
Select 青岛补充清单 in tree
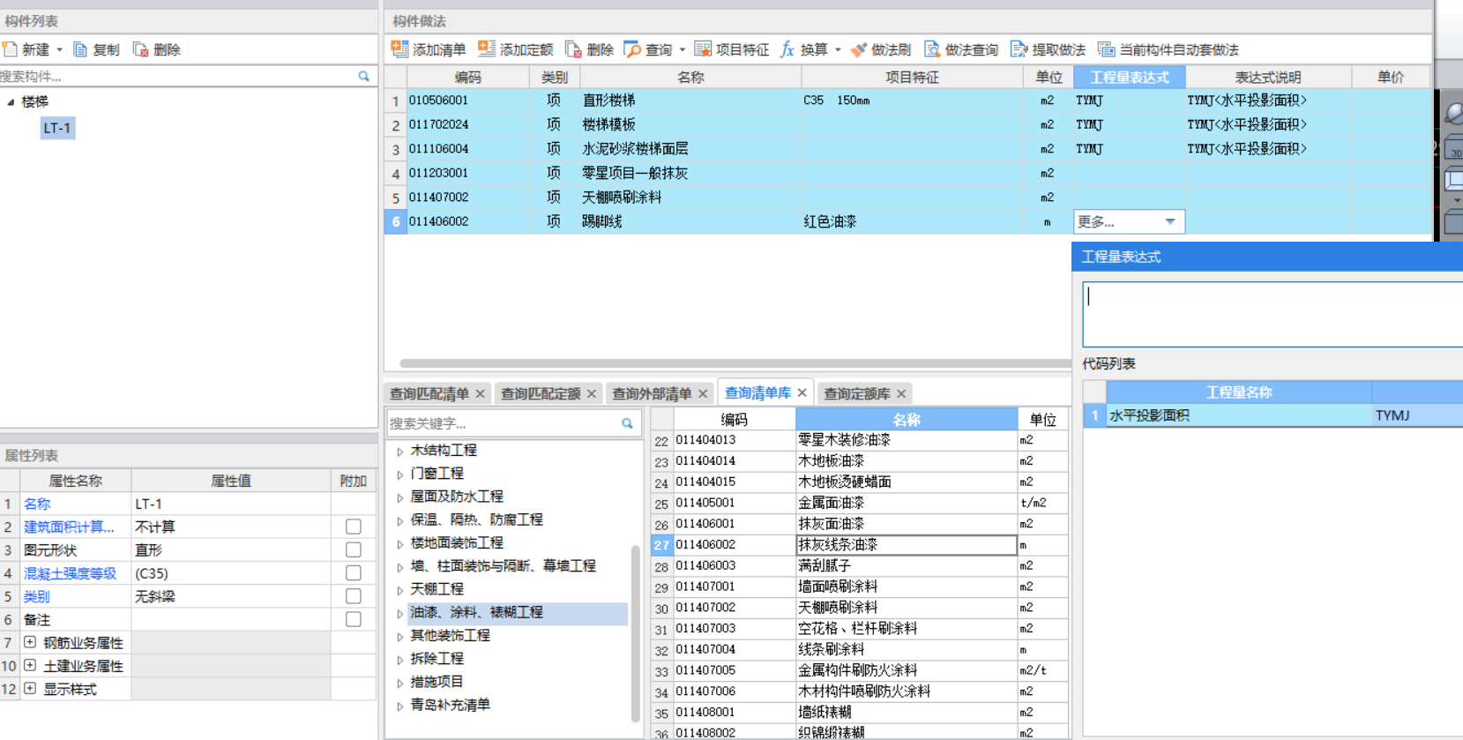[450, 705]
